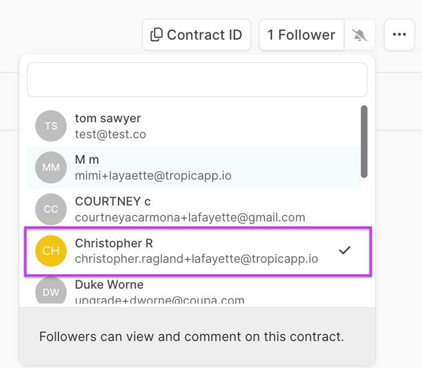Click christopher.ragland+lafayette@tropicapp.io email text
Image resolution: width=422 pixels, height=368 pixels.
point(196,258)
